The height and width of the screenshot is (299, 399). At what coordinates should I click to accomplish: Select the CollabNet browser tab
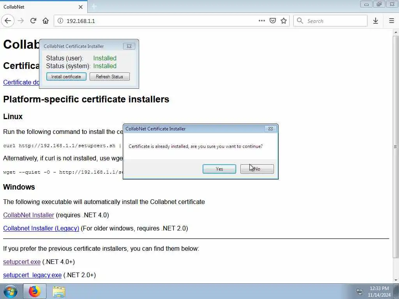[x=44, y=7]
